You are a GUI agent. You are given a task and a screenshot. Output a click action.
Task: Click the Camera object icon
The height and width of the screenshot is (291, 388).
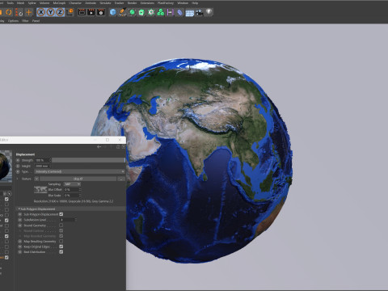199,12
